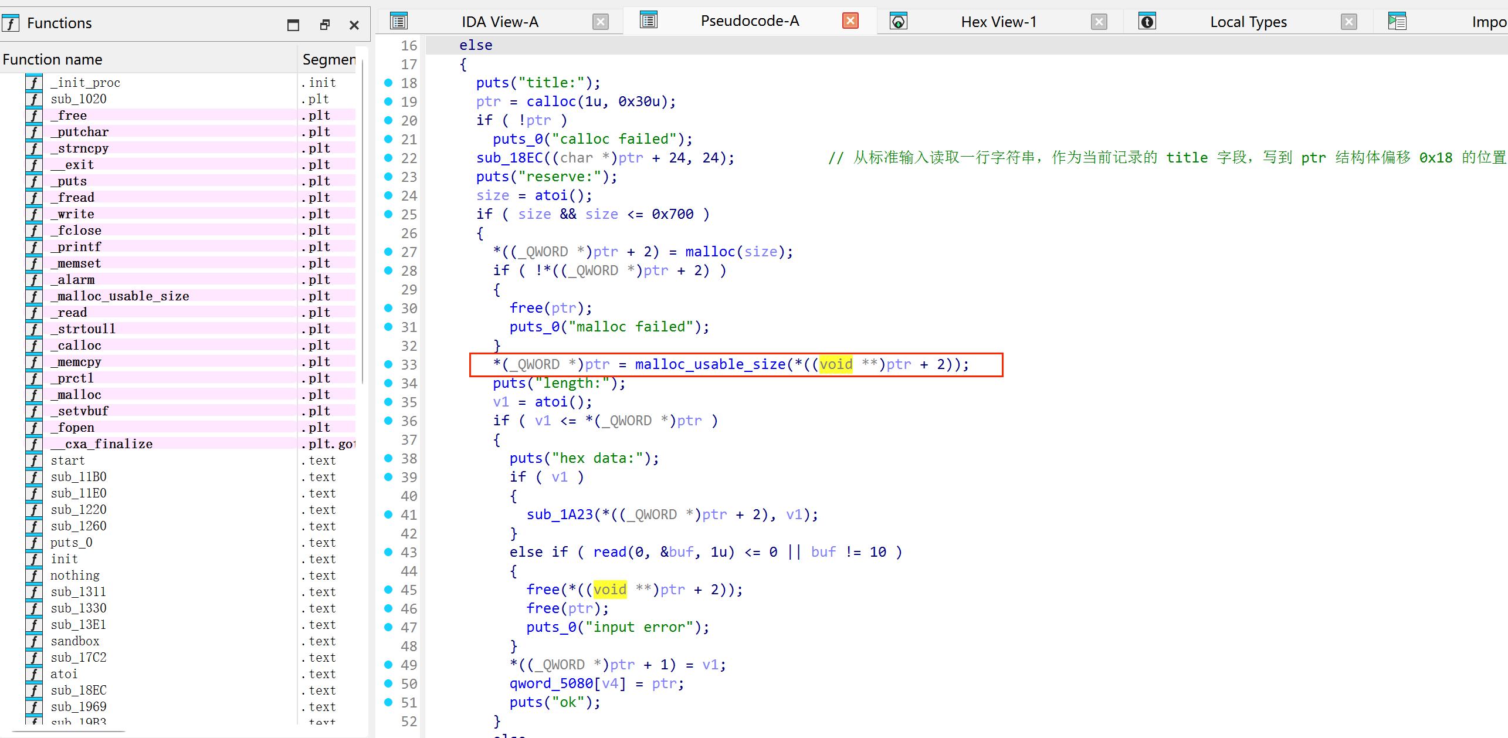Viewport: 1508px width, 738px height.
Task: Close the Pseudocode-A tab
Action: pos(850,21)
